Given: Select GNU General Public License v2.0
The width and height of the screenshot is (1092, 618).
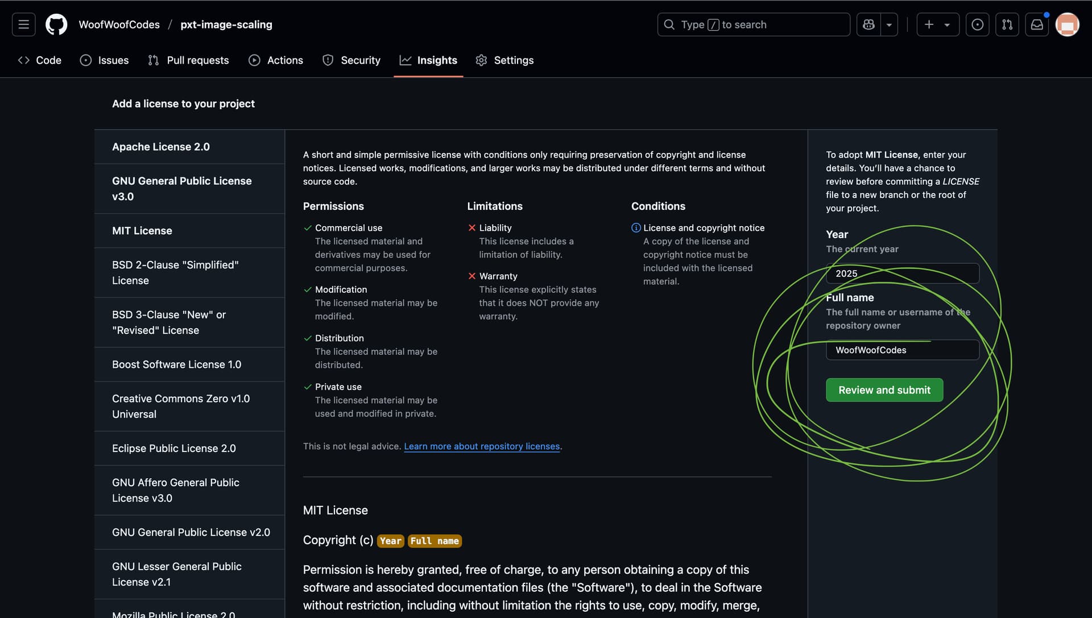Looking at the screenshot, I should (189, 532).
